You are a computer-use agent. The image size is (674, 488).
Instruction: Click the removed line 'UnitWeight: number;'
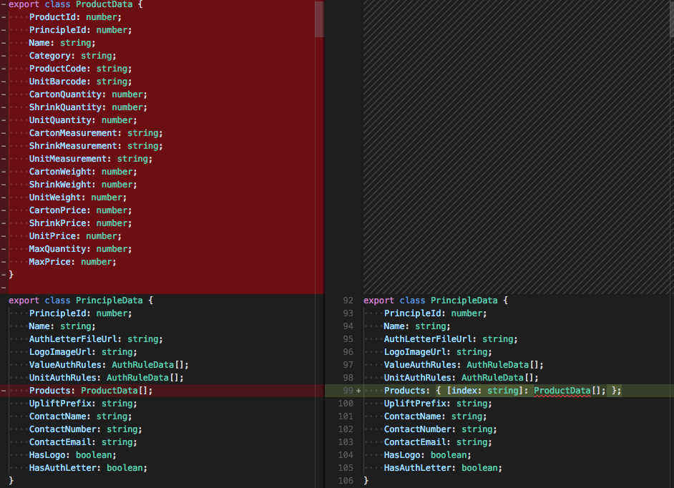click(78, 197)
